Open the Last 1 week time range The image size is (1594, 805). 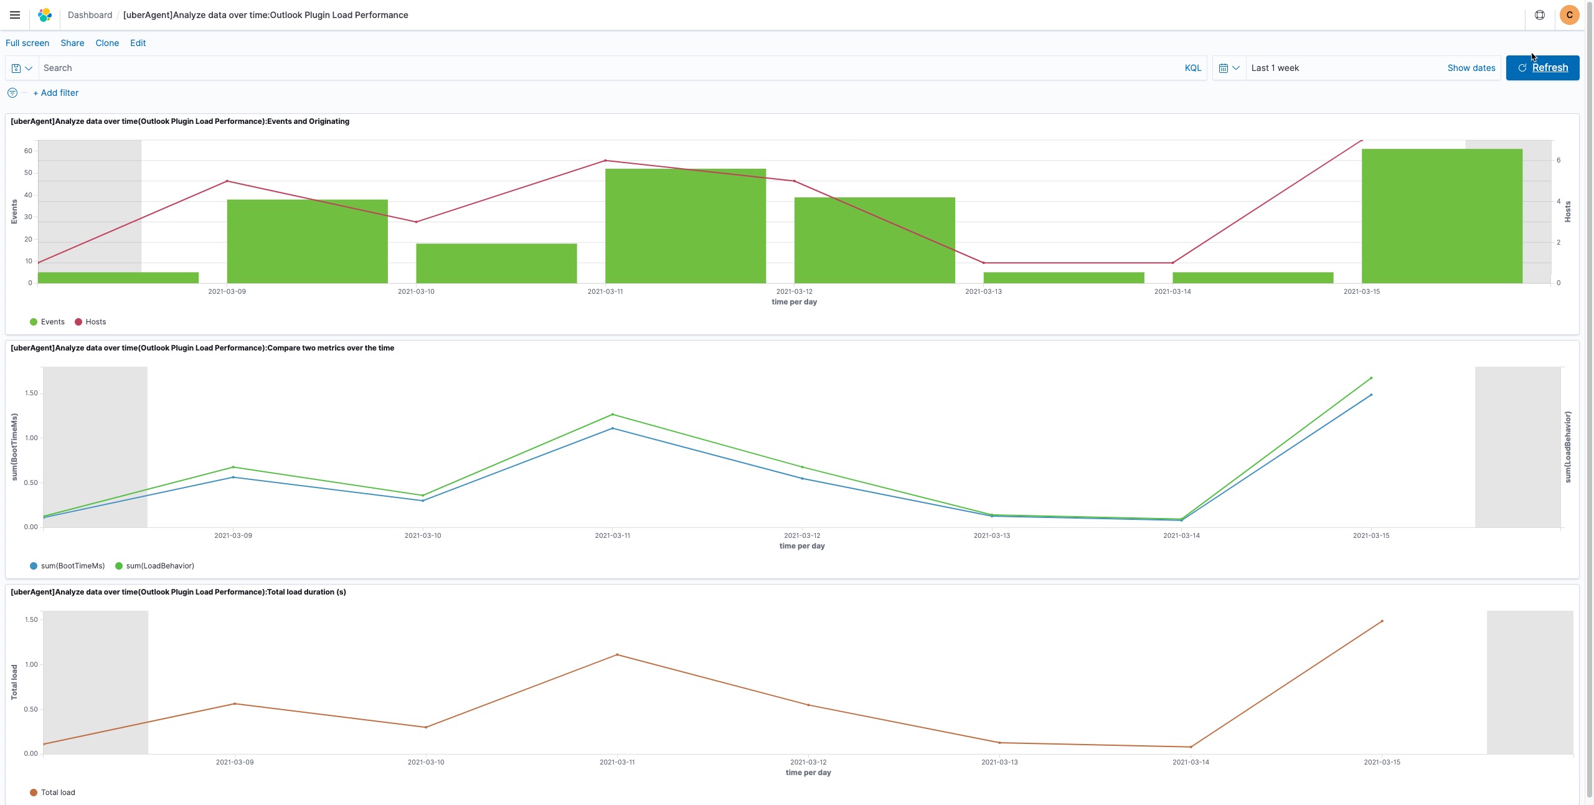click(x=1275, y=68)
